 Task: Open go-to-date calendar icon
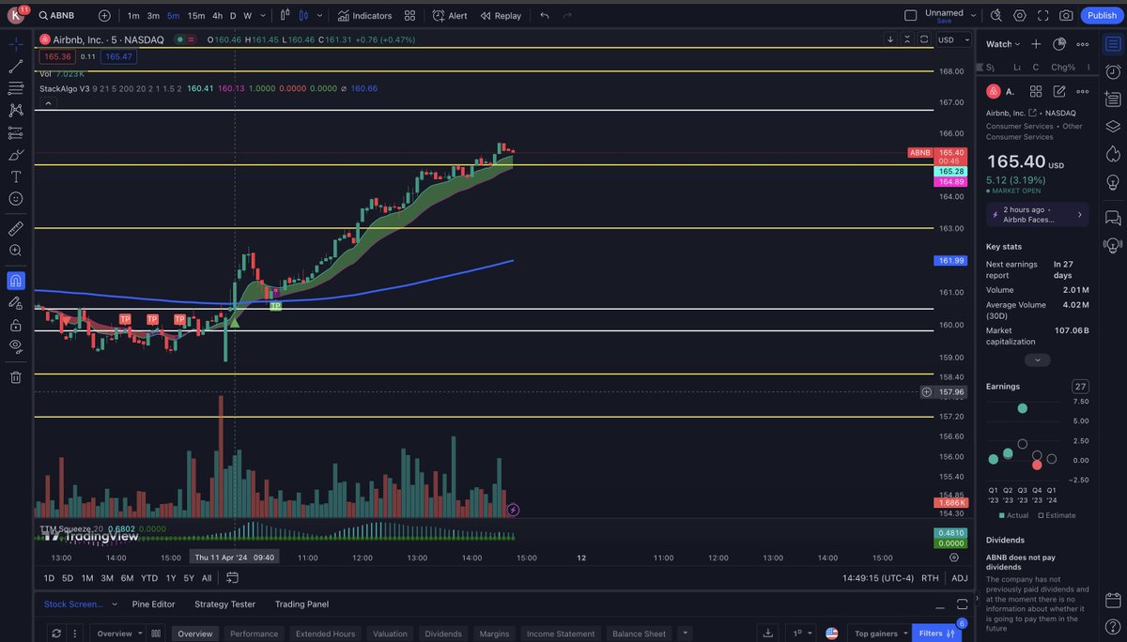pyautogui.click(x=232, y=578)
